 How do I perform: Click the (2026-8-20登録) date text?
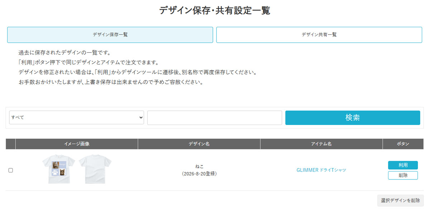[x=199, y=174]
